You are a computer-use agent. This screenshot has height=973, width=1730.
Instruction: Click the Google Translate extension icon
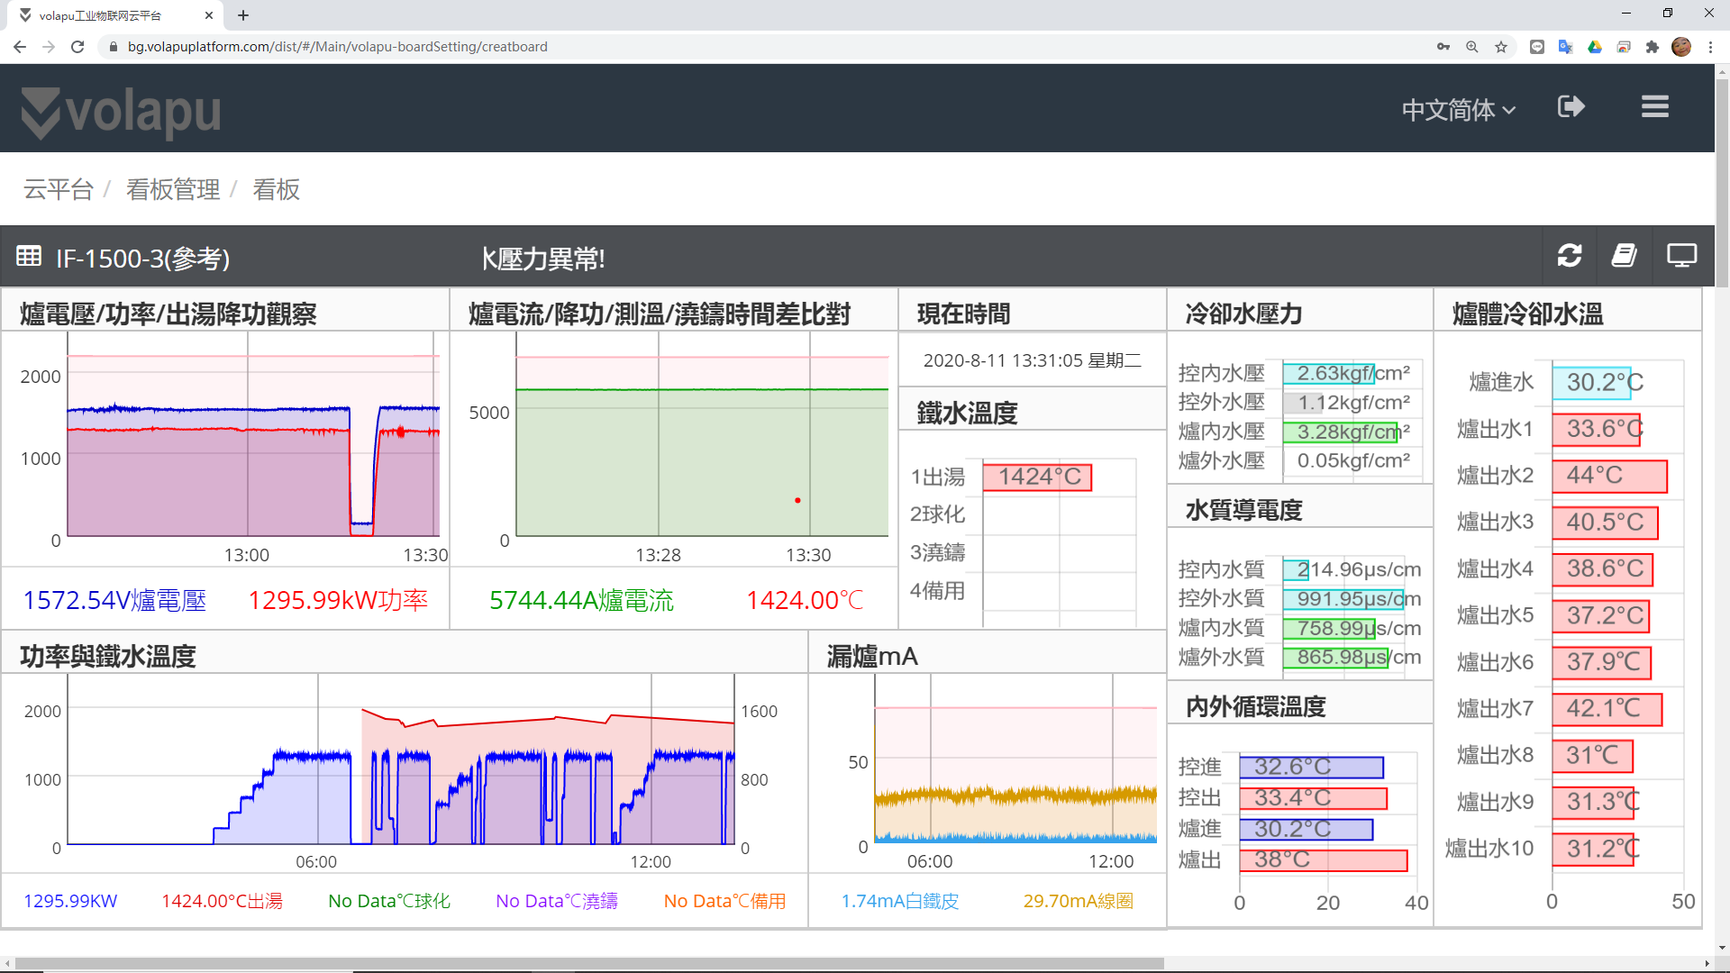pyautogui.click(x=1566, y=47)
